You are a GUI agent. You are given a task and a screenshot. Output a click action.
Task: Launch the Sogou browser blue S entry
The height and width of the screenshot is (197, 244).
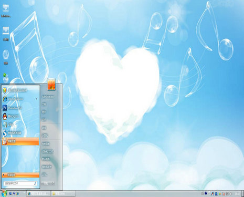click(x=20, y=133)
